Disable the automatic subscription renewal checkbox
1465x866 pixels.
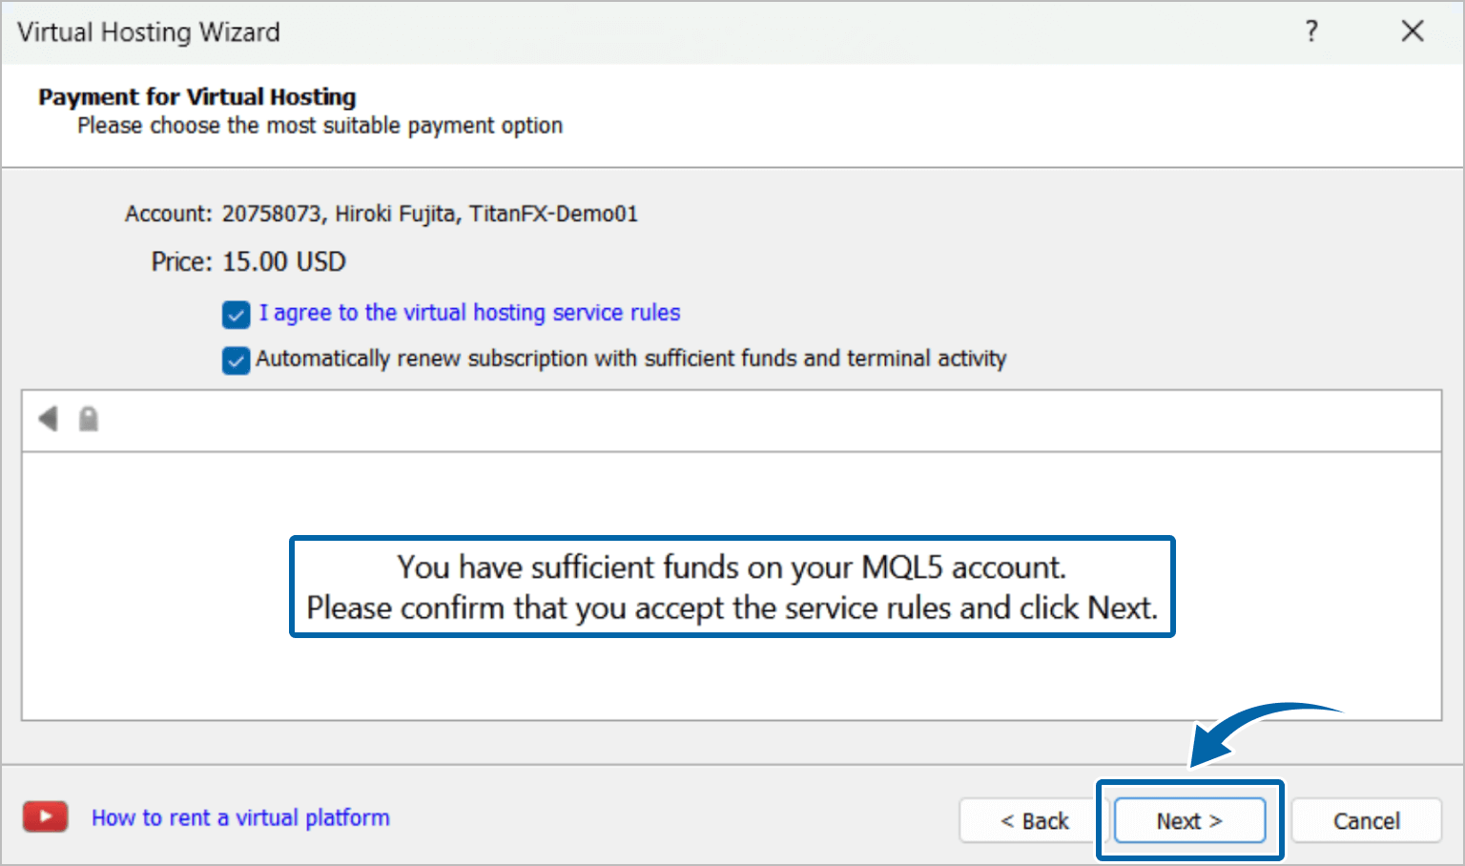[236, 361]
